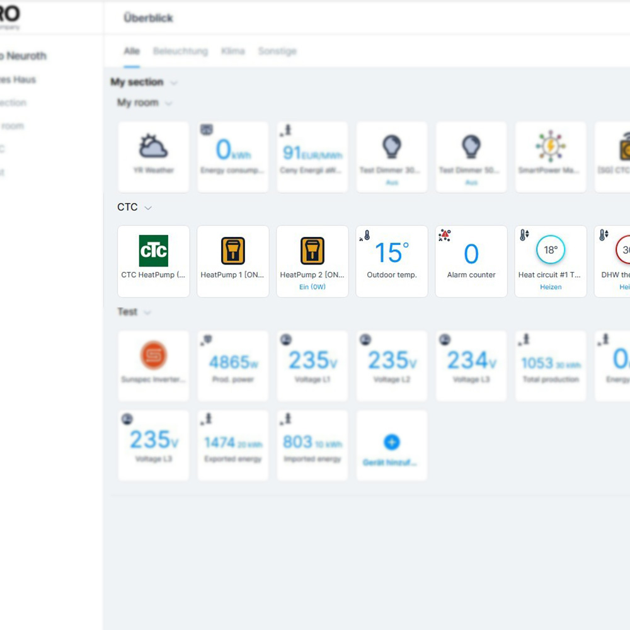Screen dimensions: 630x630
Task: Click the Voltage L2 gauge icon
Action: 365,340
